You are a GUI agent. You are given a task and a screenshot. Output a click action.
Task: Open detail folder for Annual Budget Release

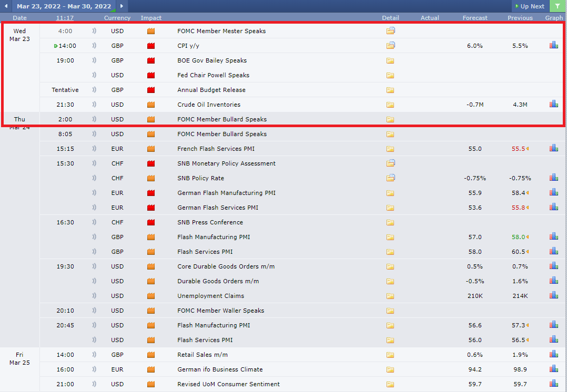pyautogui.click(x=390, y=90)
